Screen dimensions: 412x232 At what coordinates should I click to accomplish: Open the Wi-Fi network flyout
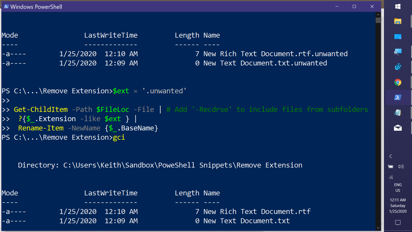(x=391, y=177)
